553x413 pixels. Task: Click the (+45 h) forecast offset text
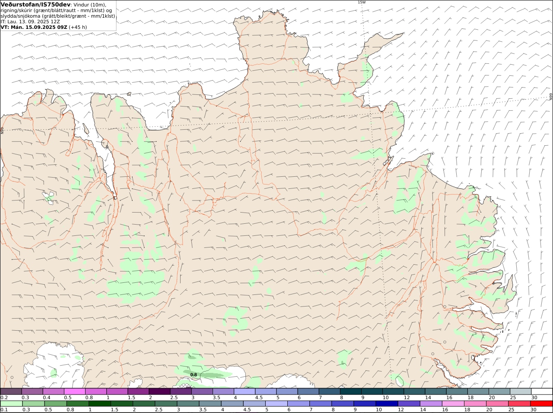point(78,27)
